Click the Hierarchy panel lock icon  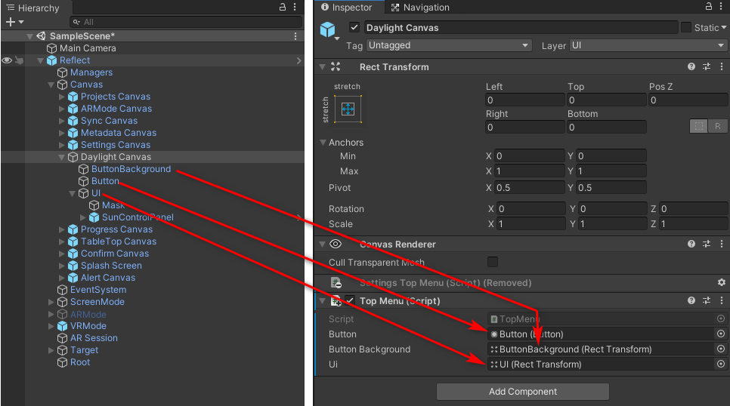[283, 8]
